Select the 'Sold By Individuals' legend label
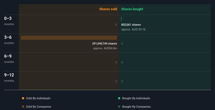This screenshot has height=110, width=215. tap(38, 98)
